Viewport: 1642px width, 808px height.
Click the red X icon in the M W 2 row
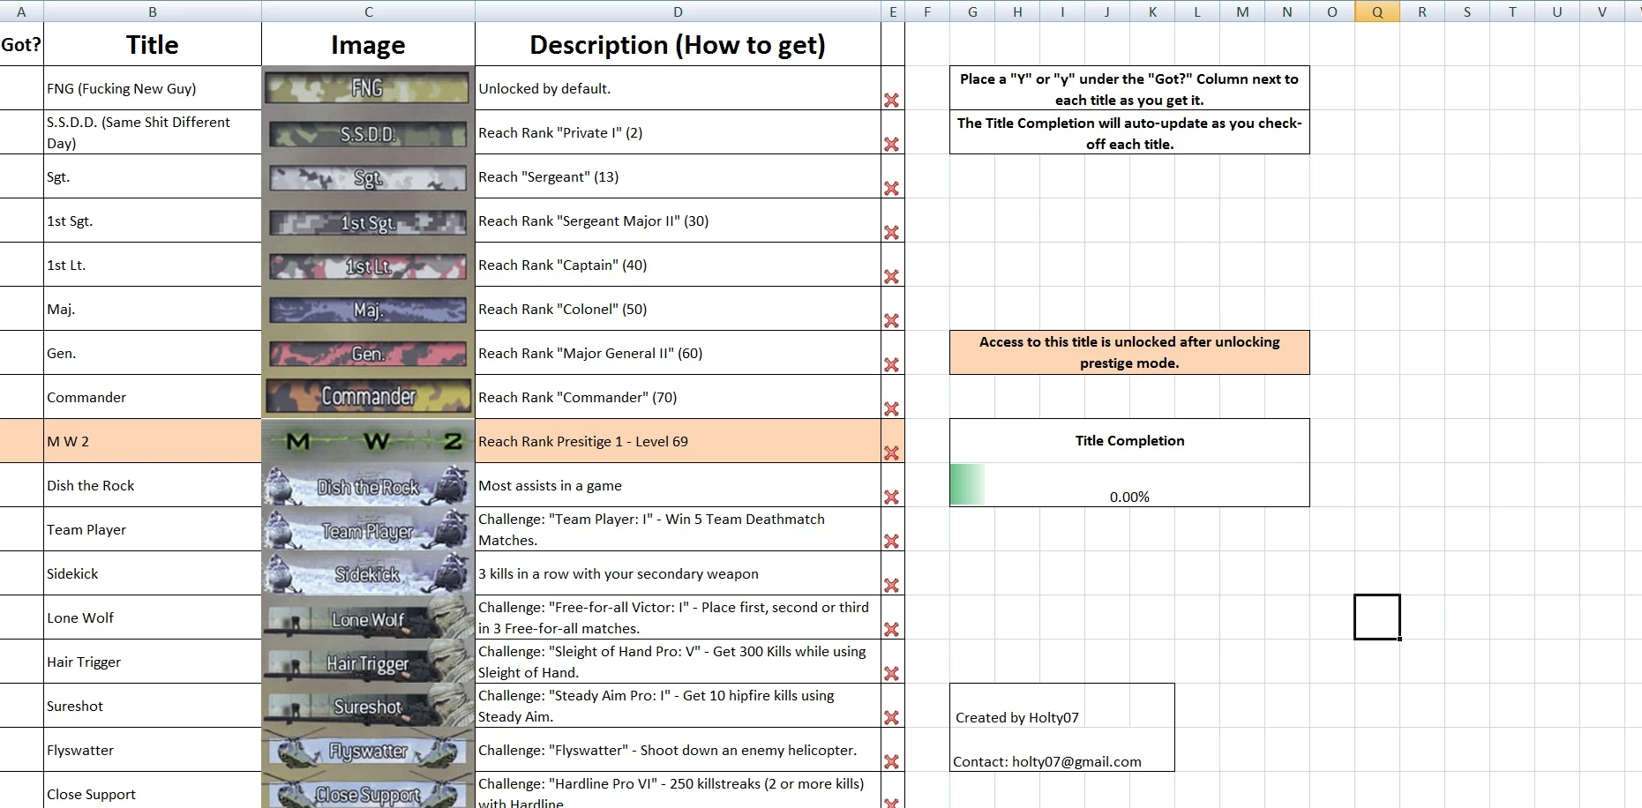pos(891,453)
